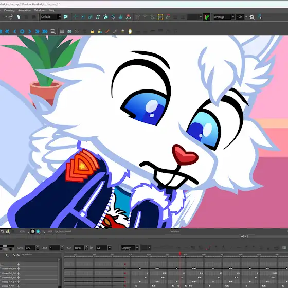This screenshot has width=288, height=288.
Task: Click the unlocked padlock icon
Action: pyautogui.click(x=100, y=31)
